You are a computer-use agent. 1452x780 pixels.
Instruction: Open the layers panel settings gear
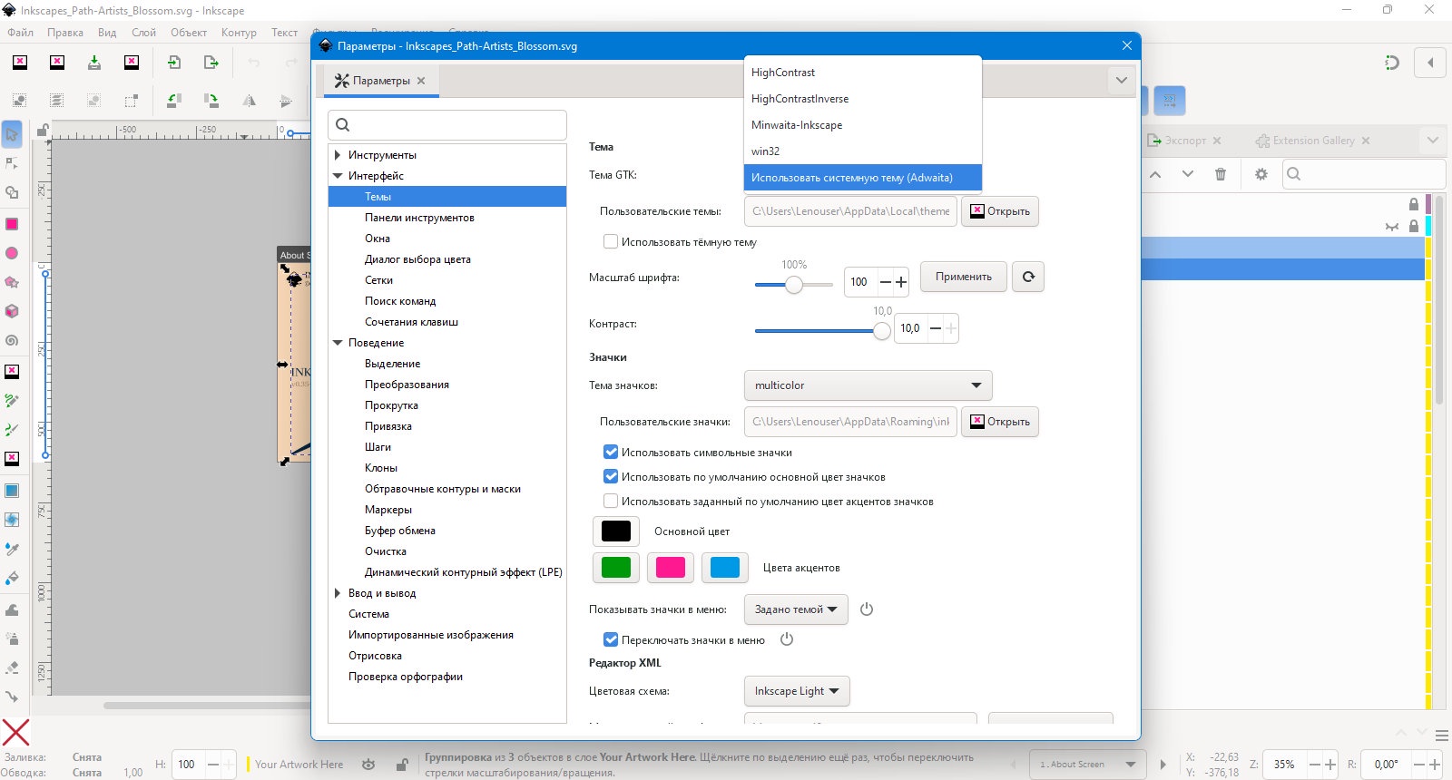coord(1261,174)
